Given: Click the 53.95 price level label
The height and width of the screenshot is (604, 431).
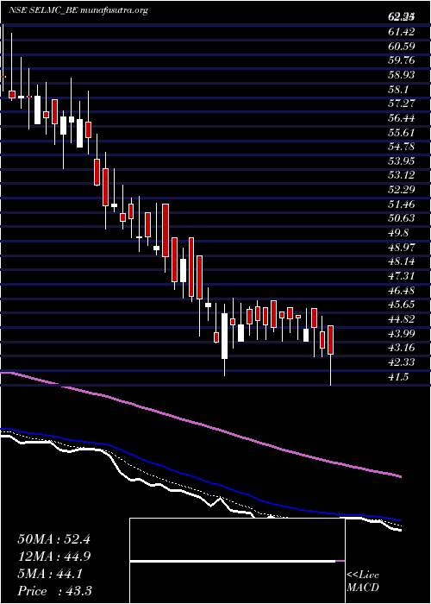Looking at the screenshot, I should [x=402, y=161].
